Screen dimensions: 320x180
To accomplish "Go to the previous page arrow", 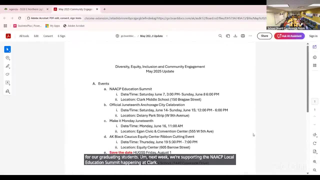I will coord(314,116).
